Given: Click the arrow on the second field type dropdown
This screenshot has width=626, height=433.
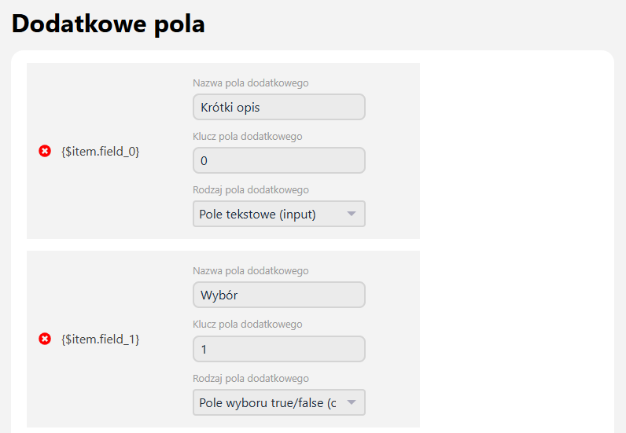Looking at the screenshot, I should tap(352, 402).
